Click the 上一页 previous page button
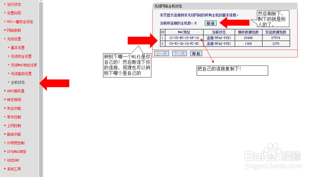Viewport: 319px width, 177px height. [162, 53]
